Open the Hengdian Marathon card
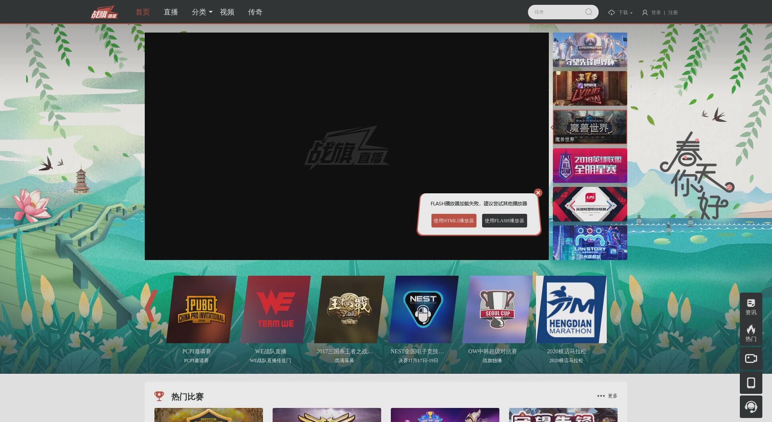This screenshot has width=772, height=422. click(x=571, y=309)
